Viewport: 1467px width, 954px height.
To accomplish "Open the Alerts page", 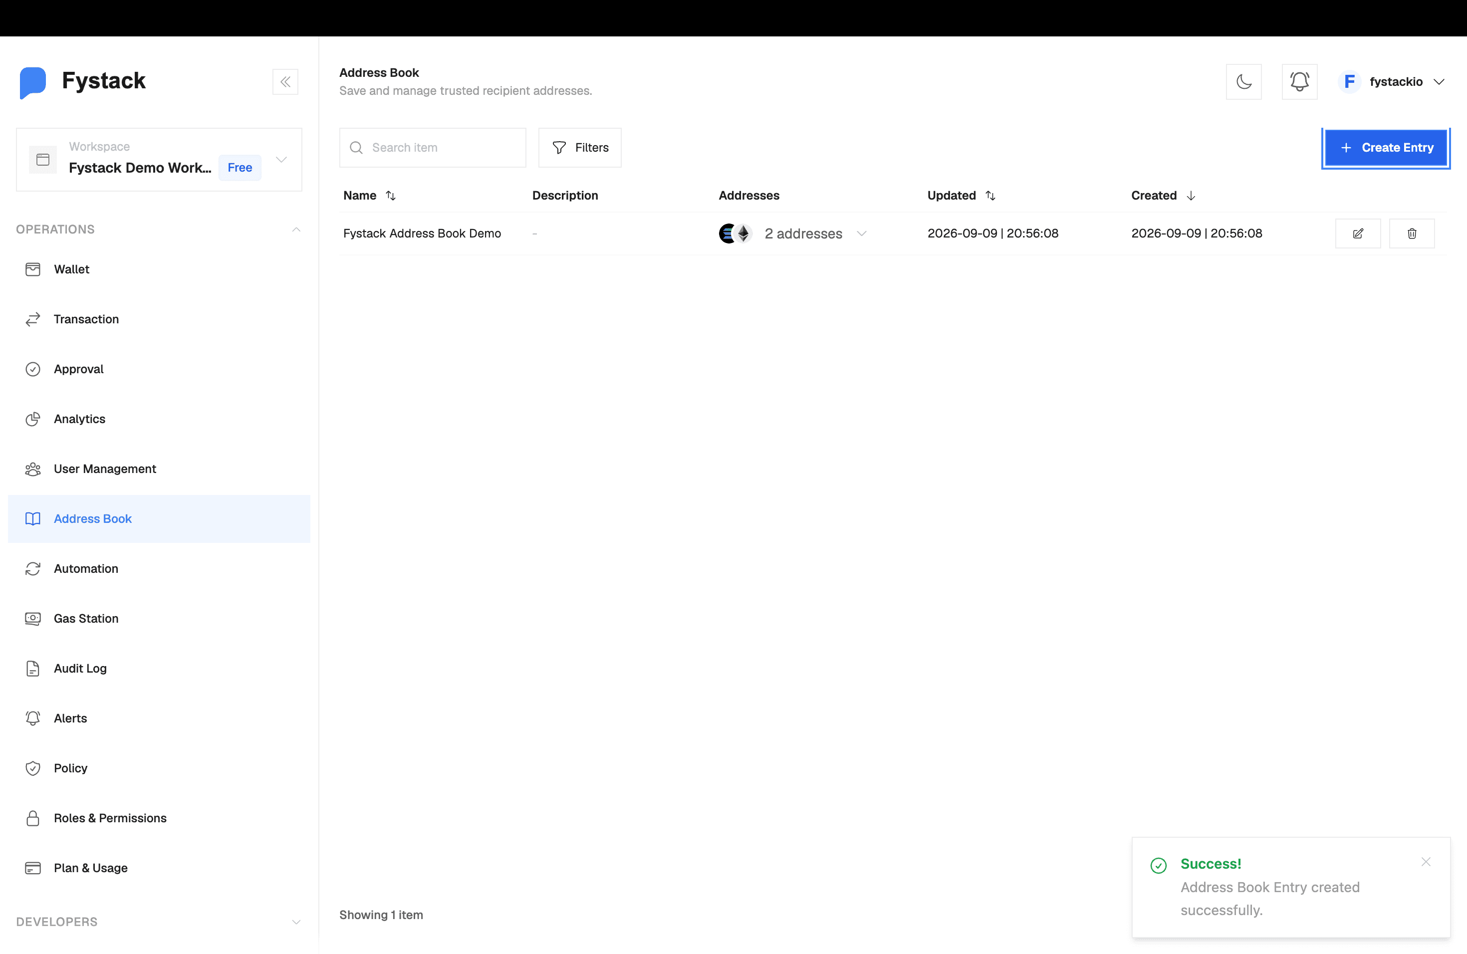I will (159, 718).
